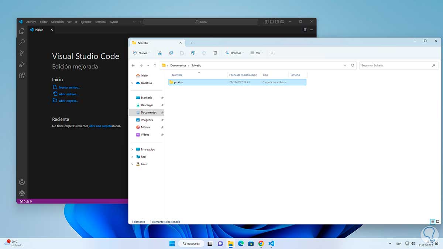Open taskbar Búsqueda search box
Image resolution: width=443 pixels, height=249 pixels.
point(191,243)
